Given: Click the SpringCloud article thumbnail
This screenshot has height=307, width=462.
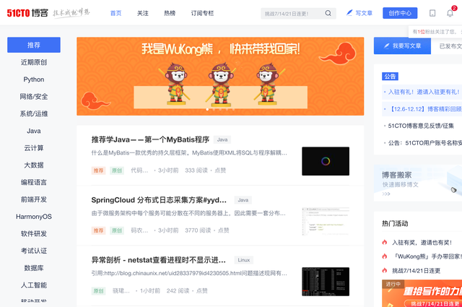Looking at the screenshot, I should click(326, 221).
